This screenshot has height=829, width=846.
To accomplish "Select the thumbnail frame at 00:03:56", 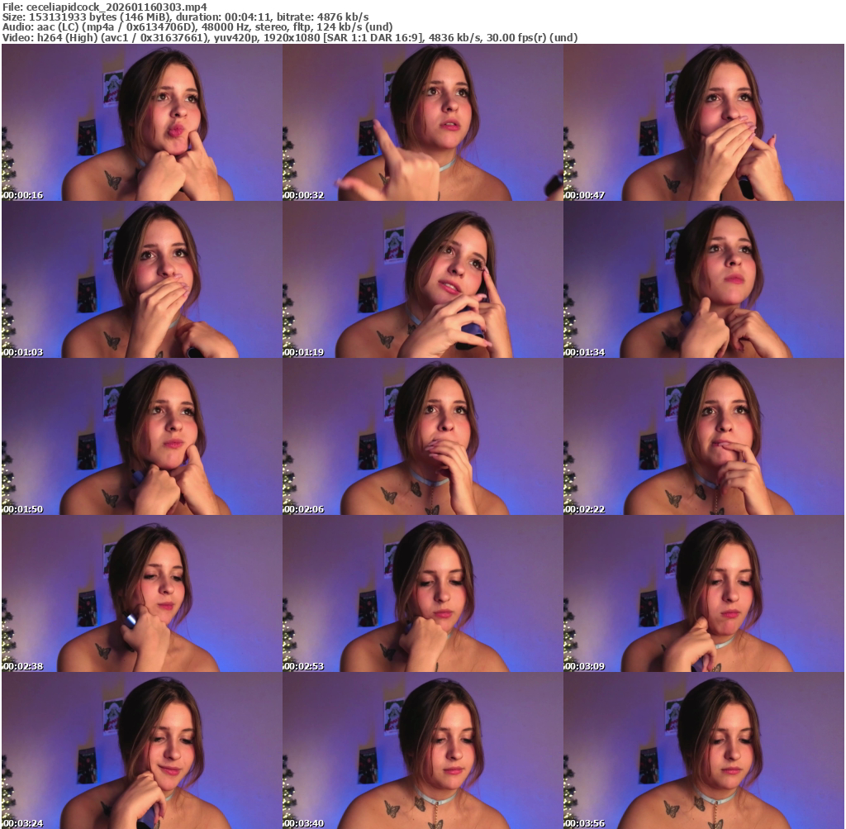I will pos(704,750).
